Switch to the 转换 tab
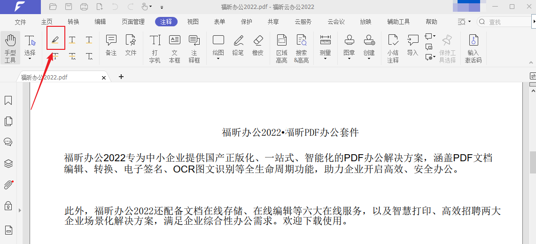This screenshot has height=244, width=536. pos(73,22)
